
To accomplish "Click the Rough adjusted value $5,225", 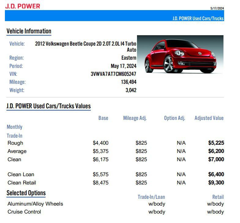I will tap(216, 143).
